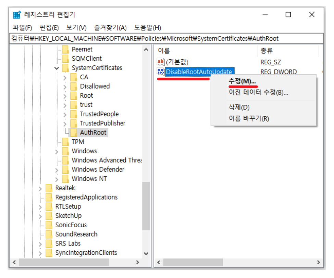The height and width of the screenshot is (278, 334).
Task: Open the 파일(F) menu
Action: pyautogui.click(x=22, y=27)
